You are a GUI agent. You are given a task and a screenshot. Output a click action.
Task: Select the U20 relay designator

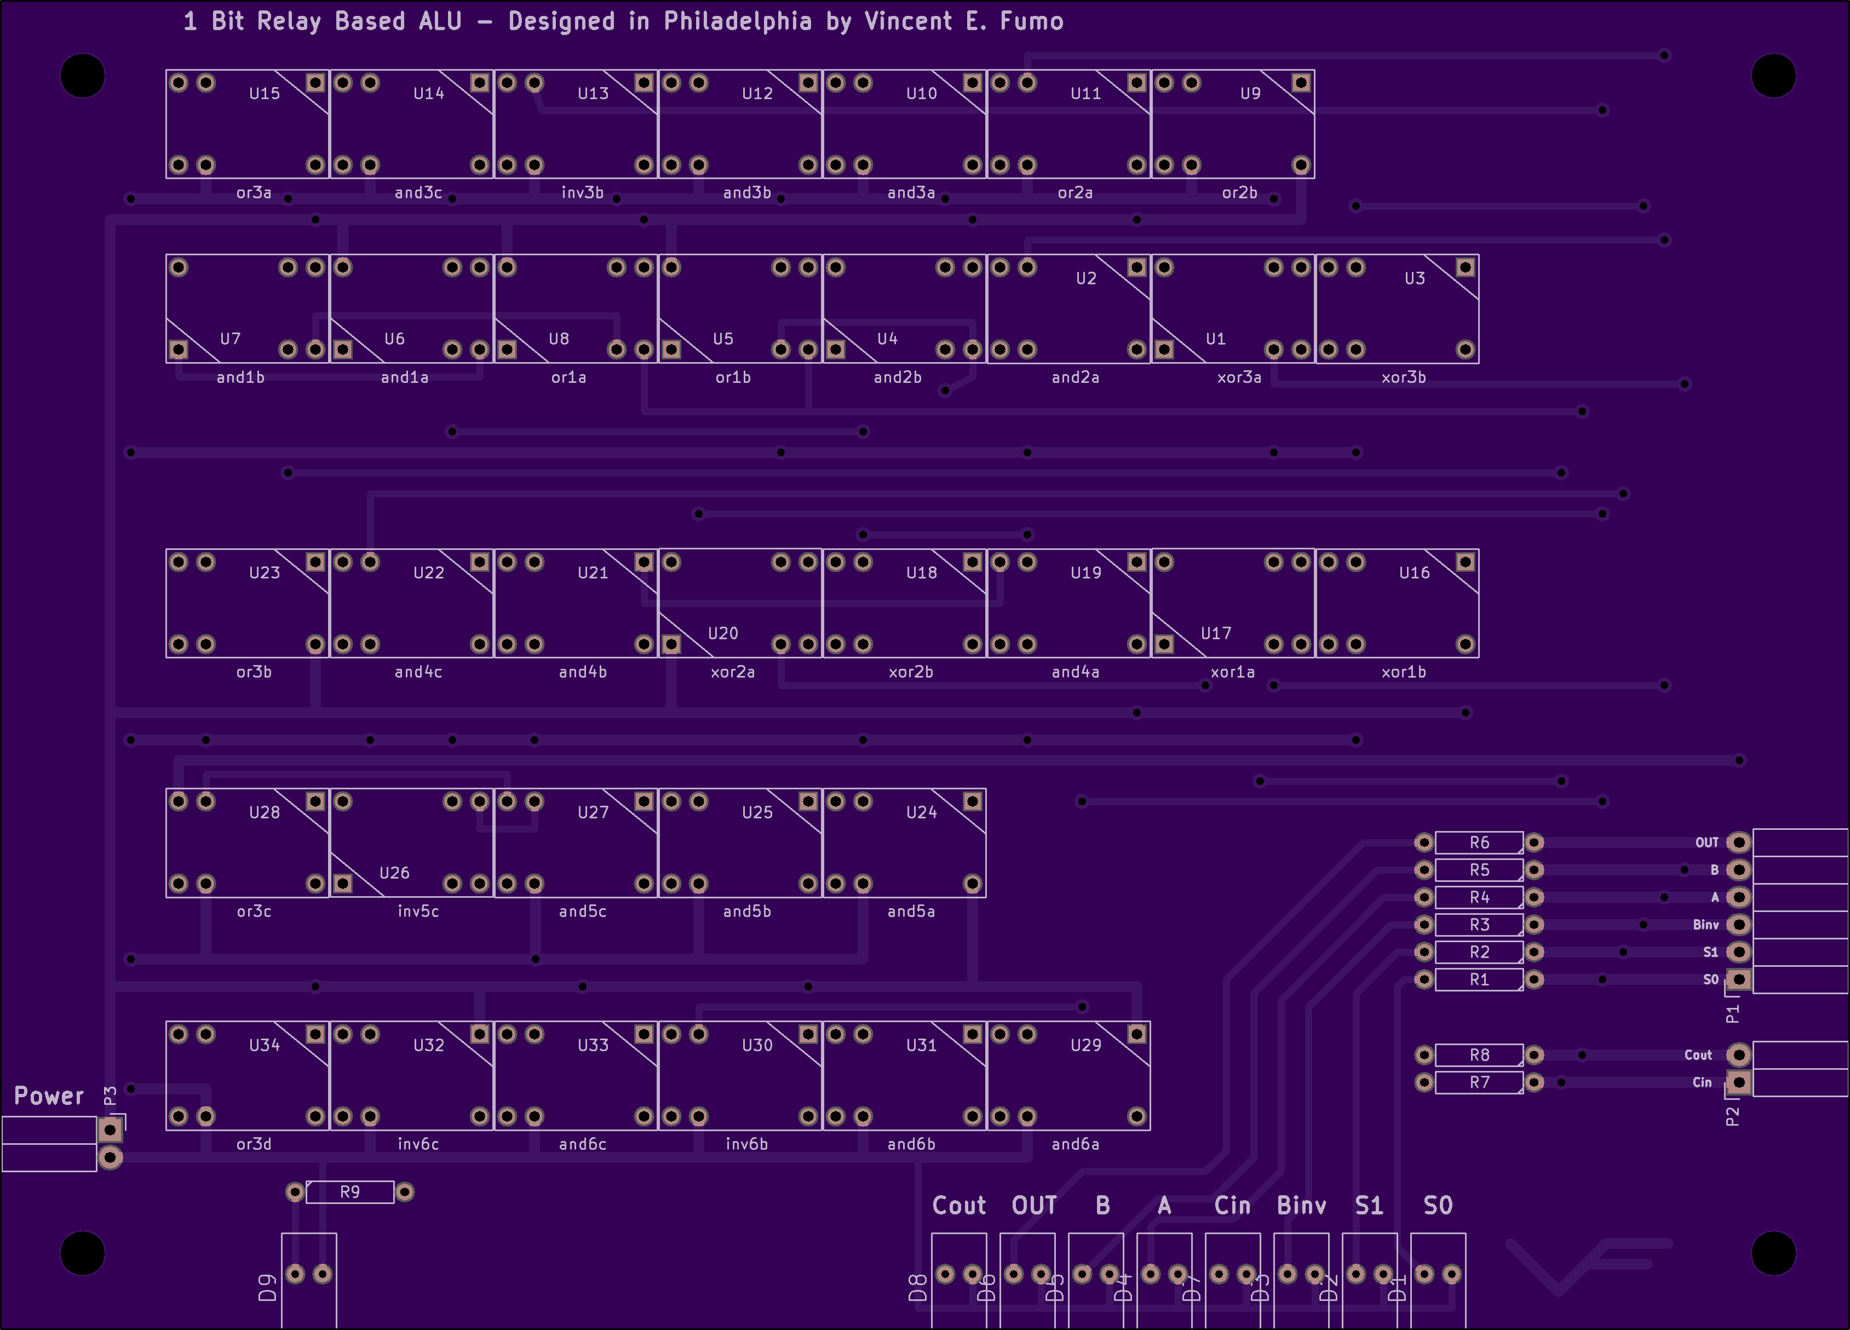[x=723, y=633]
